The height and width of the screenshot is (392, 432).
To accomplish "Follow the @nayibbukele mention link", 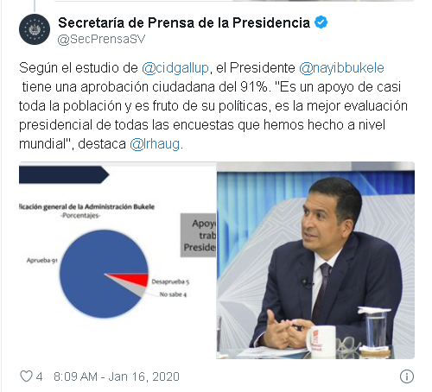I will [x=342, y=68].
